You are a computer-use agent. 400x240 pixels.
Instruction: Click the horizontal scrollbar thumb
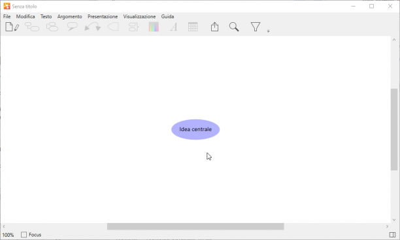(195, 226)
